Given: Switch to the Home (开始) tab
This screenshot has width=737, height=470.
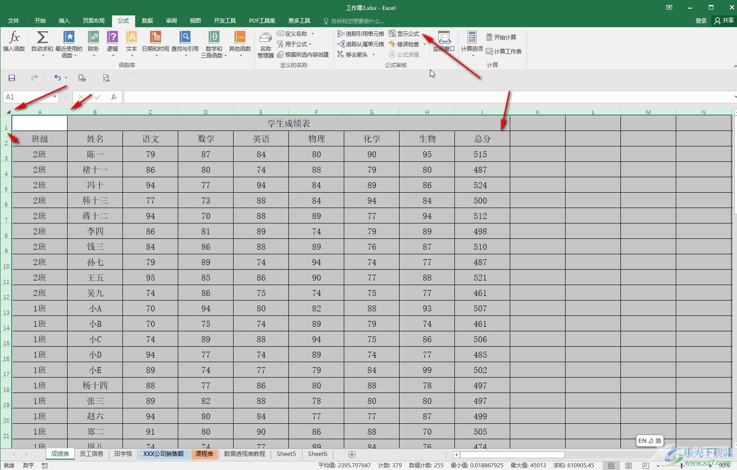Looking at the screenshot, I should (x=40, y=20).
